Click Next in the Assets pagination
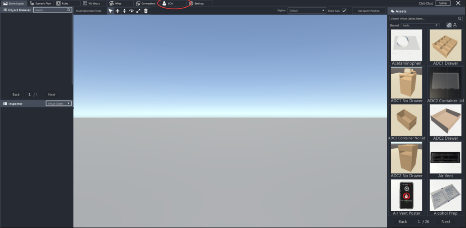 446,222
